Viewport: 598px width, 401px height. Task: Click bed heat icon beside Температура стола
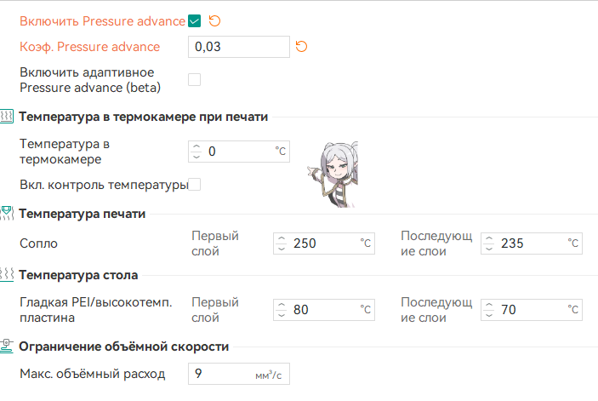click(7, 275)
